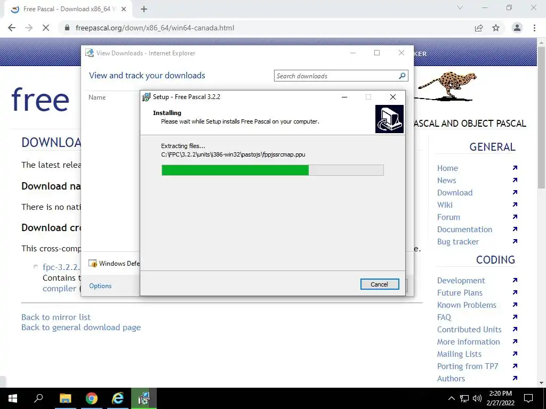Open the FAQ sidebar link

click(x=444, y=317)
